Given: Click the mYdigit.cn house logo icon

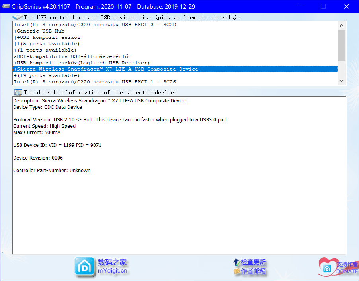Looking at the screenshot, I should click(x=84, y=266).
